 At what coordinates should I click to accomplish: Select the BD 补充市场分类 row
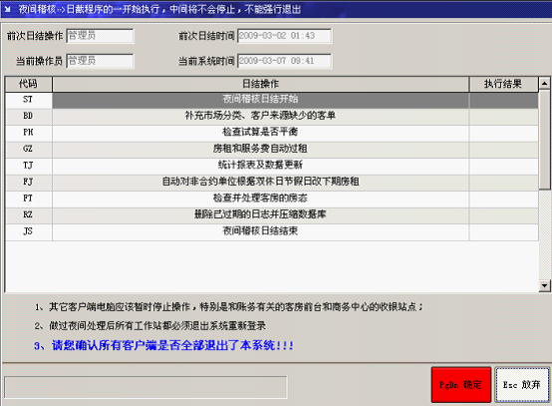tap(271, 117)
